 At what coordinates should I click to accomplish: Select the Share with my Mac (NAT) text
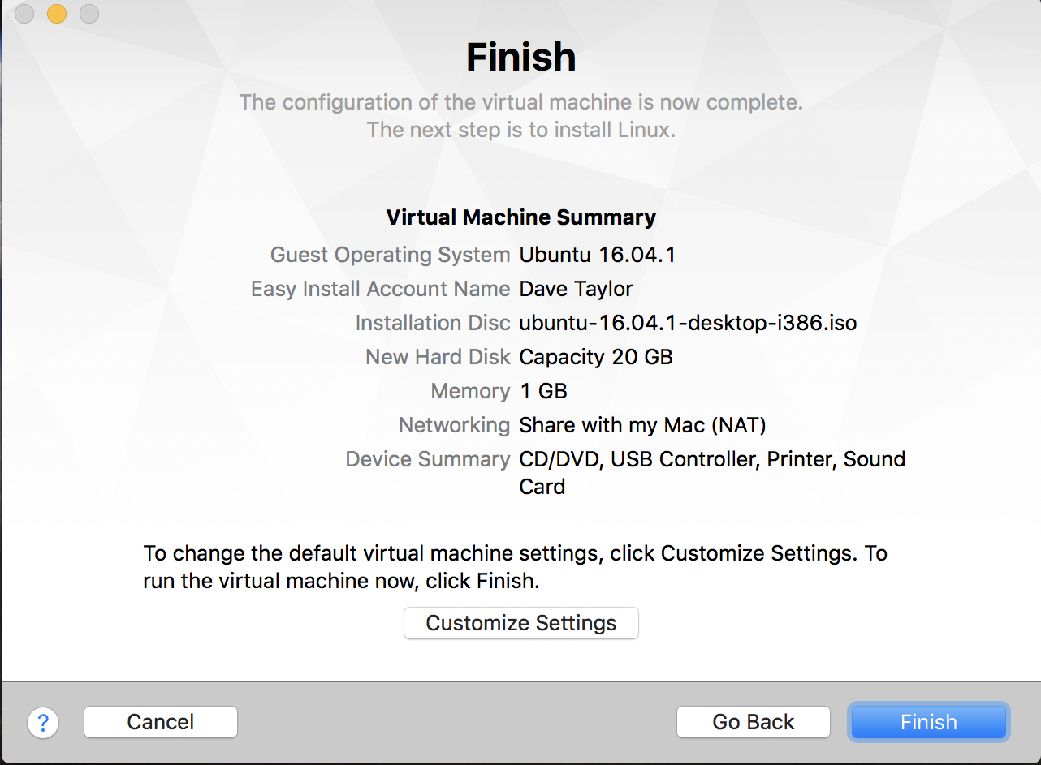(642, 425)
